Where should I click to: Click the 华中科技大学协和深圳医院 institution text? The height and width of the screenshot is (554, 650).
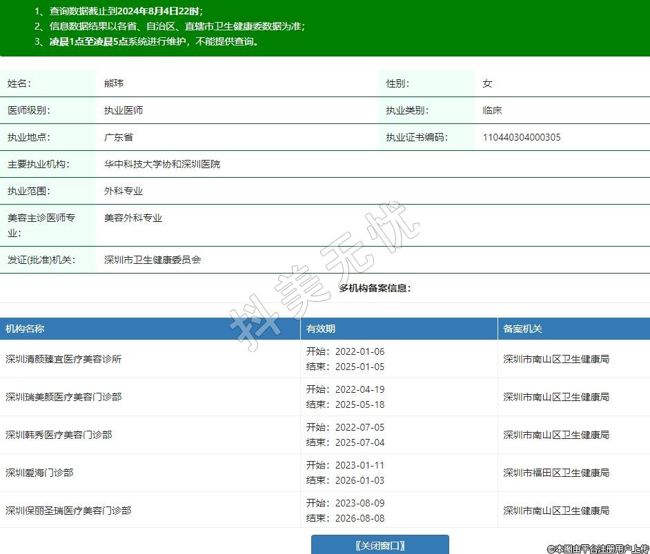click(x=162, y=164)
